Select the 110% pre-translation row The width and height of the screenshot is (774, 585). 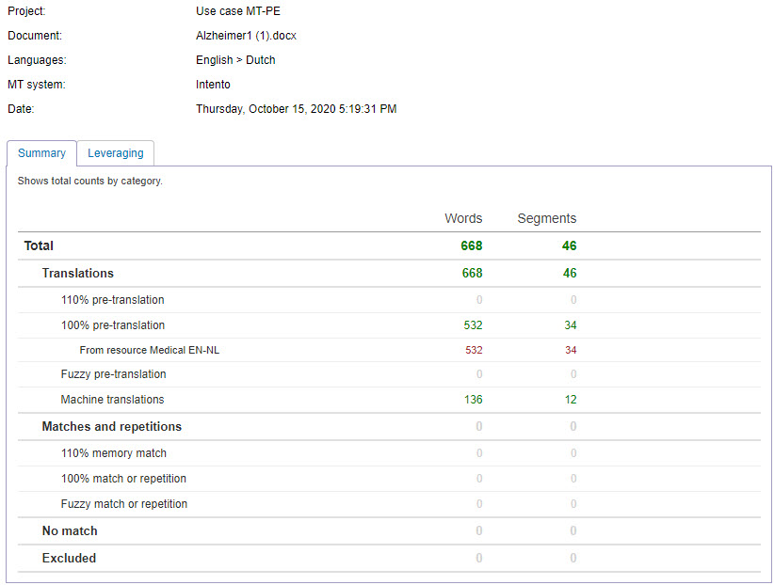coord(112,300)
